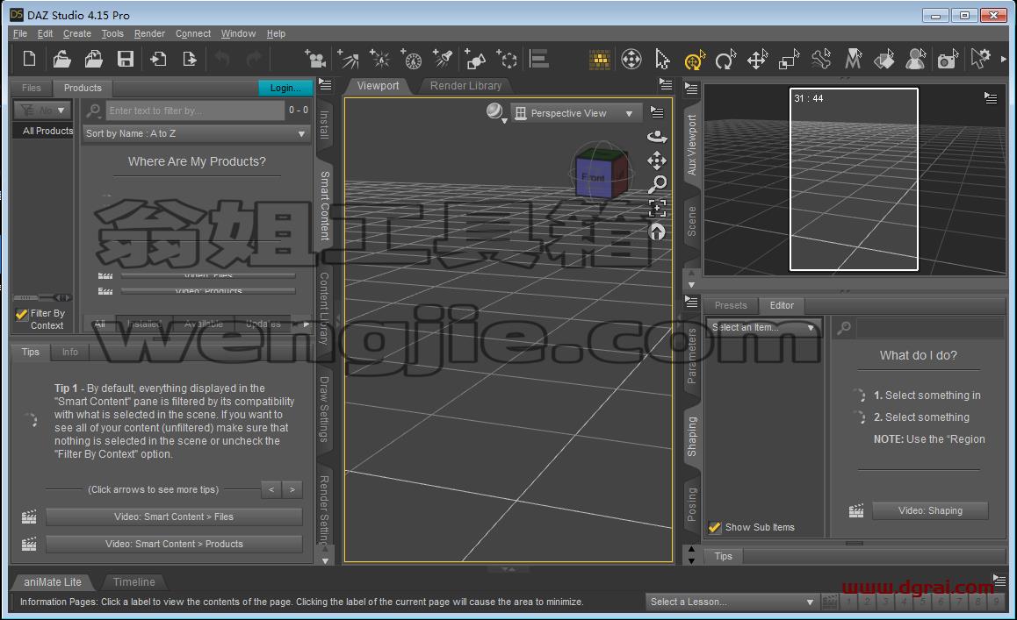Click Video: Smart Content > Files button

[174, 517]
